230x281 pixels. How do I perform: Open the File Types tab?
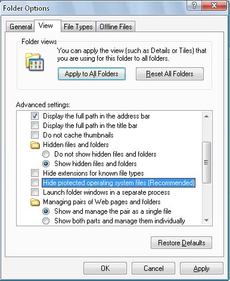tap(78, 27)
